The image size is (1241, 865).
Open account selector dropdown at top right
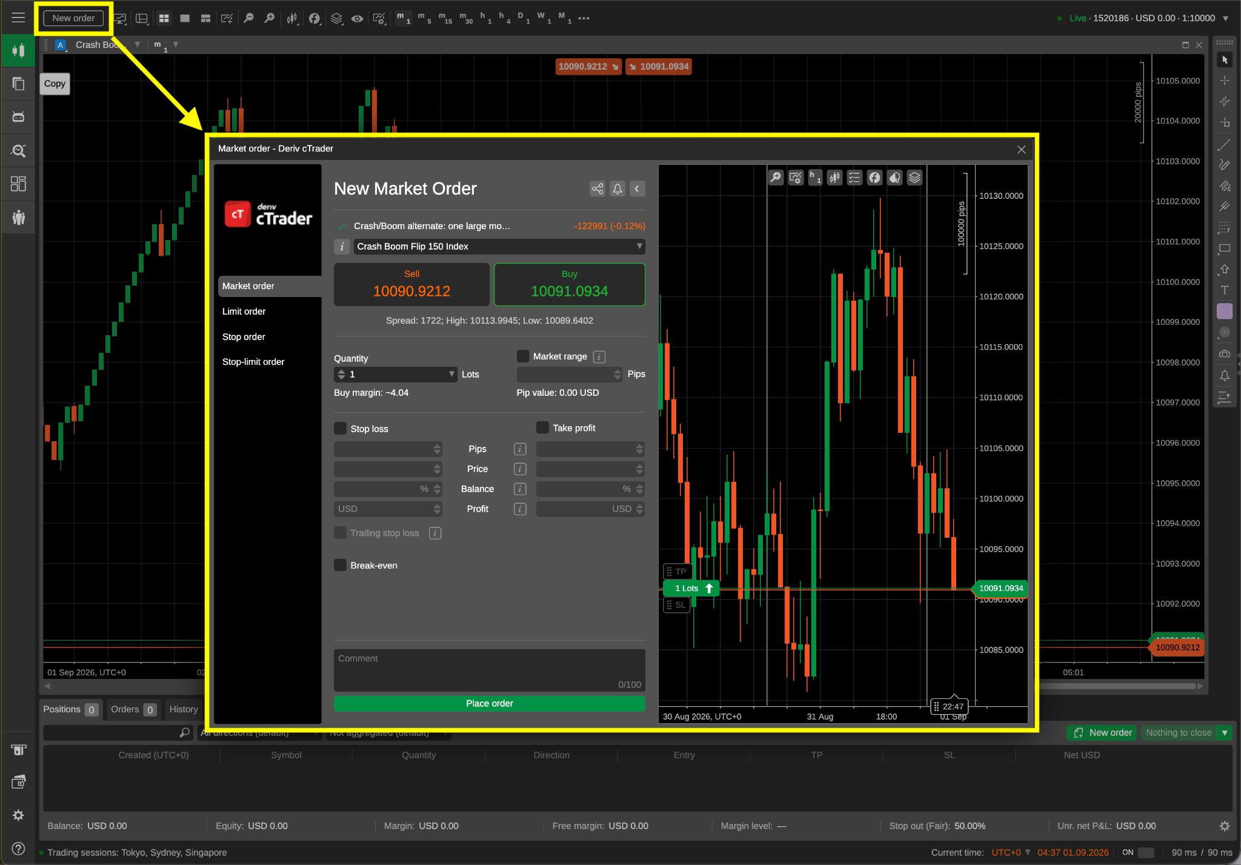pos(1225,18)
